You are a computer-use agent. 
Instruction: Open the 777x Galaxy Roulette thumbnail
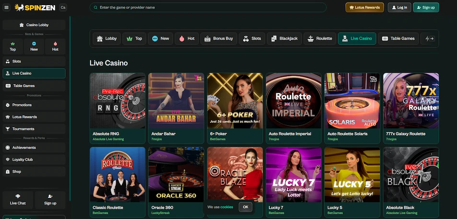[x=411, y=101]
